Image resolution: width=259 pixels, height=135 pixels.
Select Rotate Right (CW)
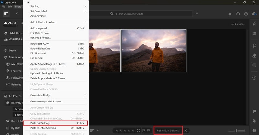click(x=55, y=49)
